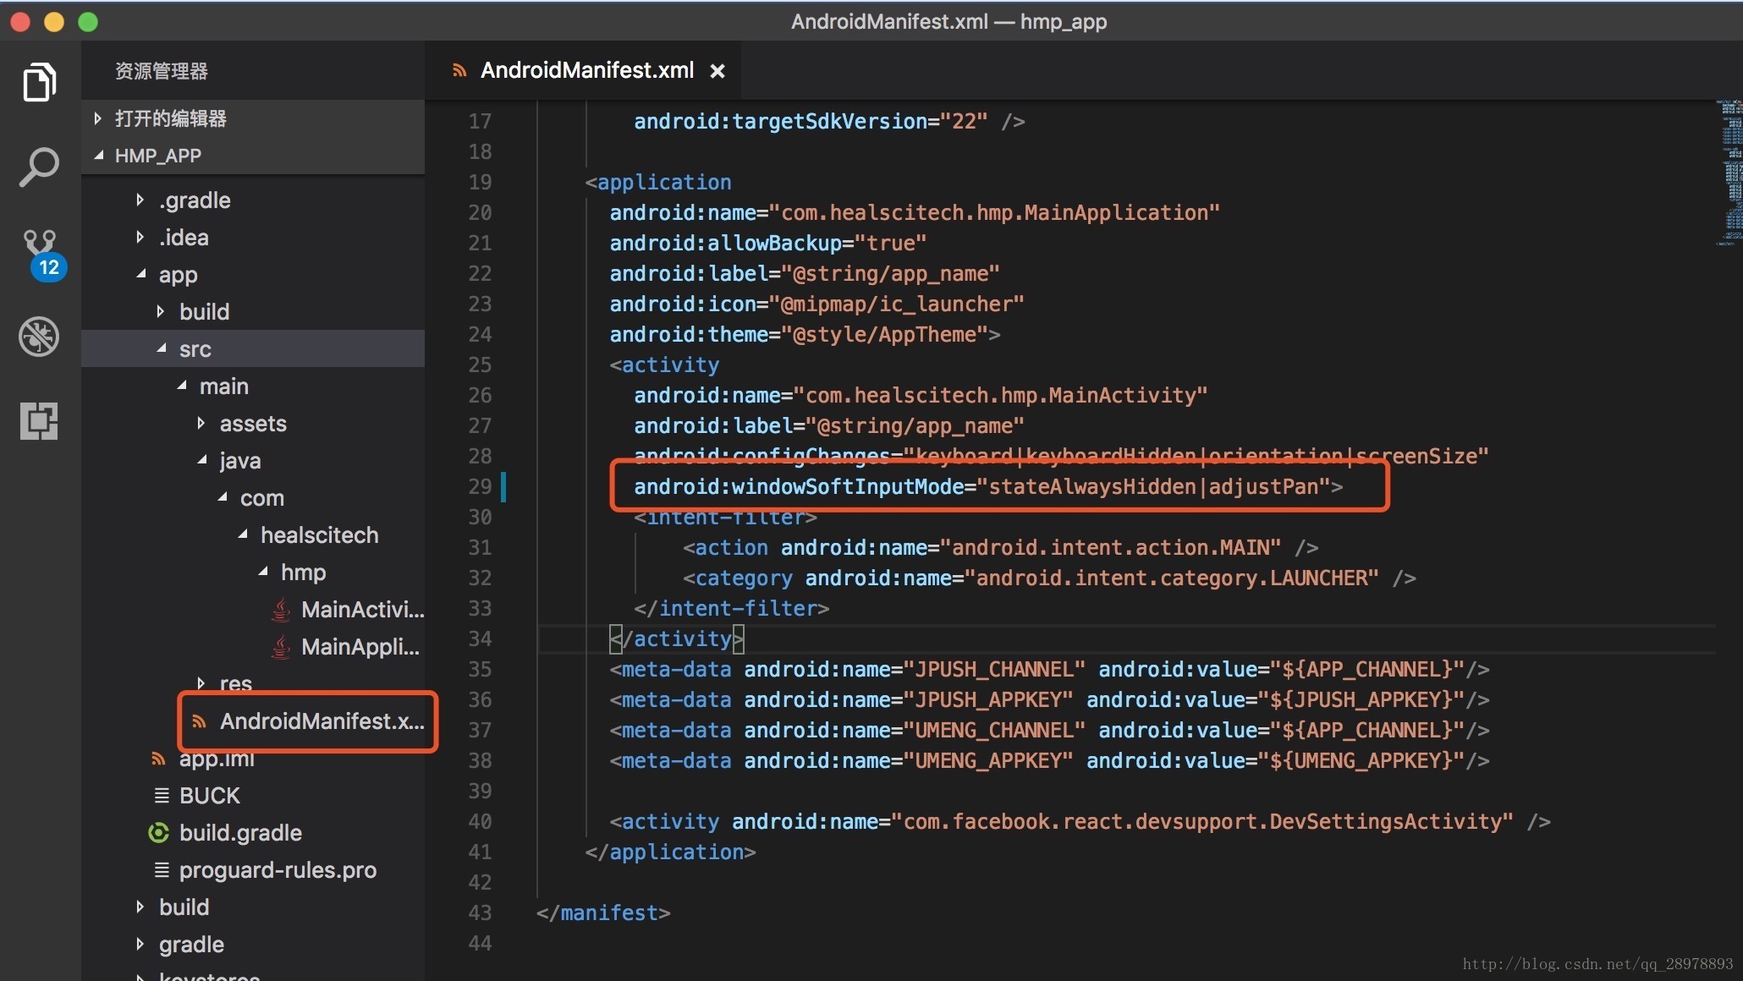The width and height of the screenshot is (1743, 981).
Task: Close the AndroidManifest.xml editor tab
Action: pos(718,71)
